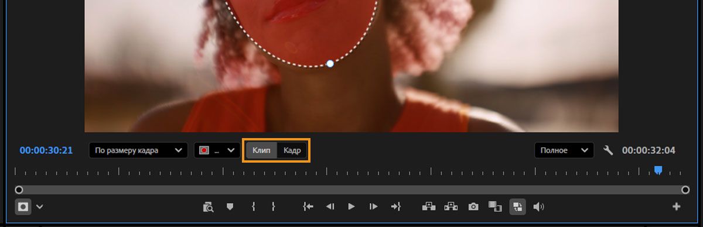The image size is (703, 227).
Task: Click the duration text 00:00:32:04
Action: [x=649, y=150]
